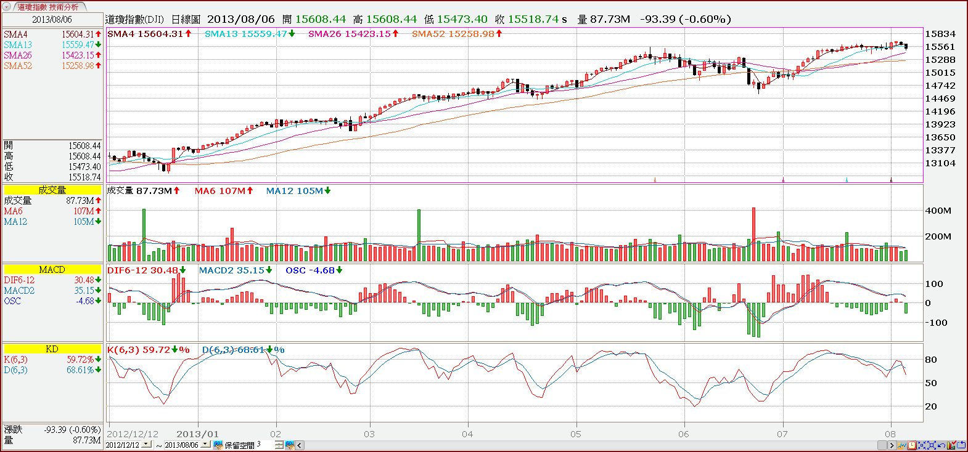Click the shrink-inward arrows icon
This screenshot has width=968, height=452.
pos(922,445)
